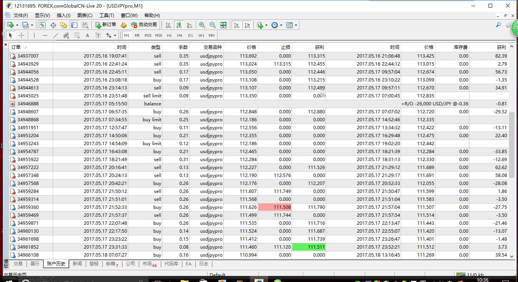
Task: Open the Profiles icon
Action: 25,25
